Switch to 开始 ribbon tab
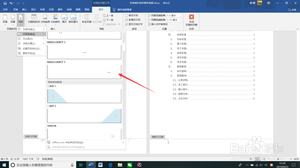Viewport: 300px width, 168px height. click(x=16, y=10)
